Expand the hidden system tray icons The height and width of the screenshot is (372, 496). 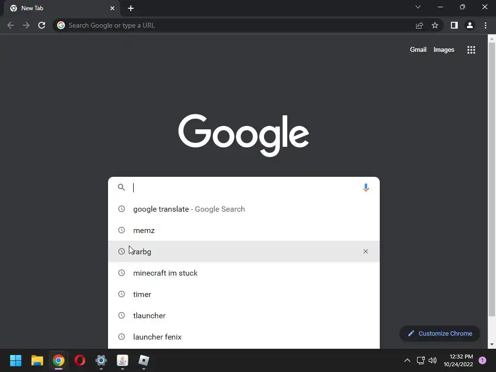[x=407, y=360]
